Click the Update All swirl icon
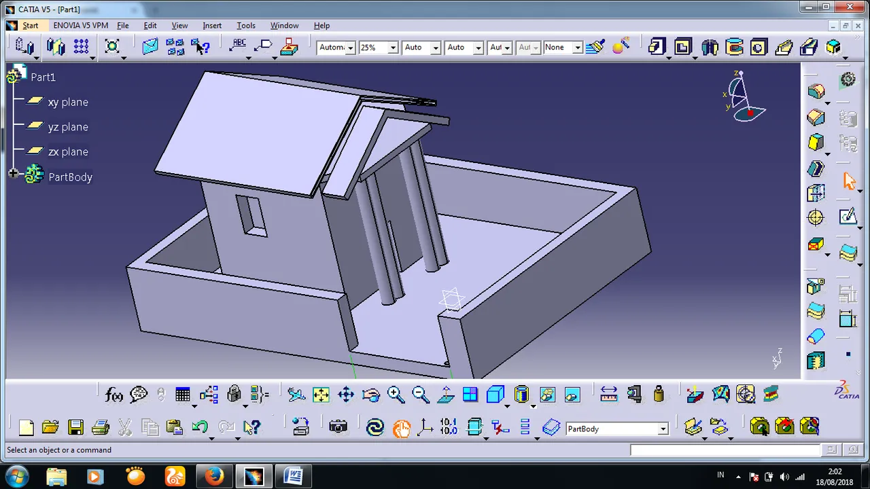Image resolution: width=870 pixels, height=489 pixels. [x=375, y=427]
